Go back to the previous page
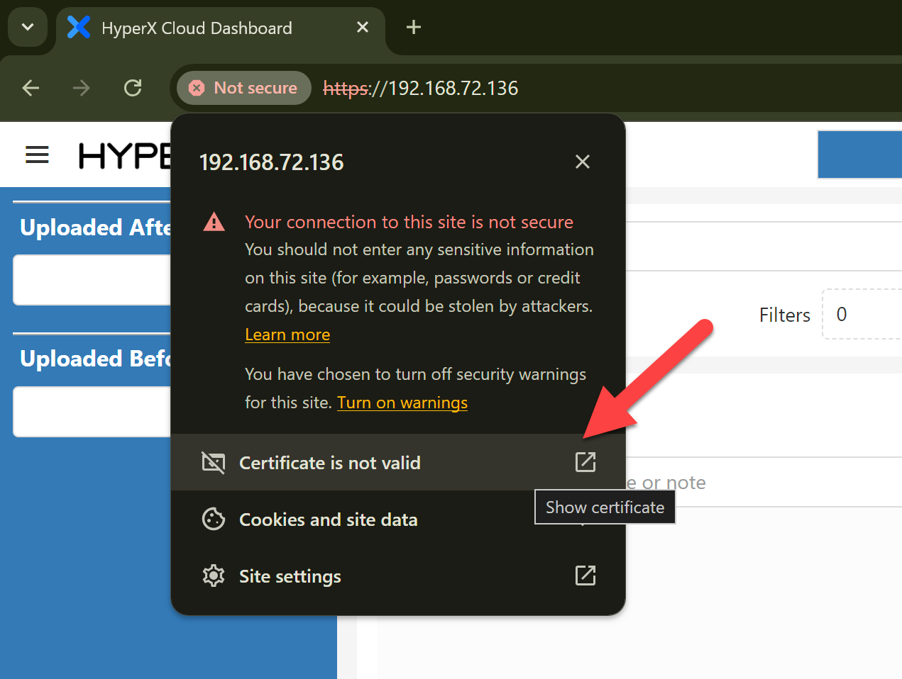Image resolution: width=902 pixels, height=679 pixels. 31,88
